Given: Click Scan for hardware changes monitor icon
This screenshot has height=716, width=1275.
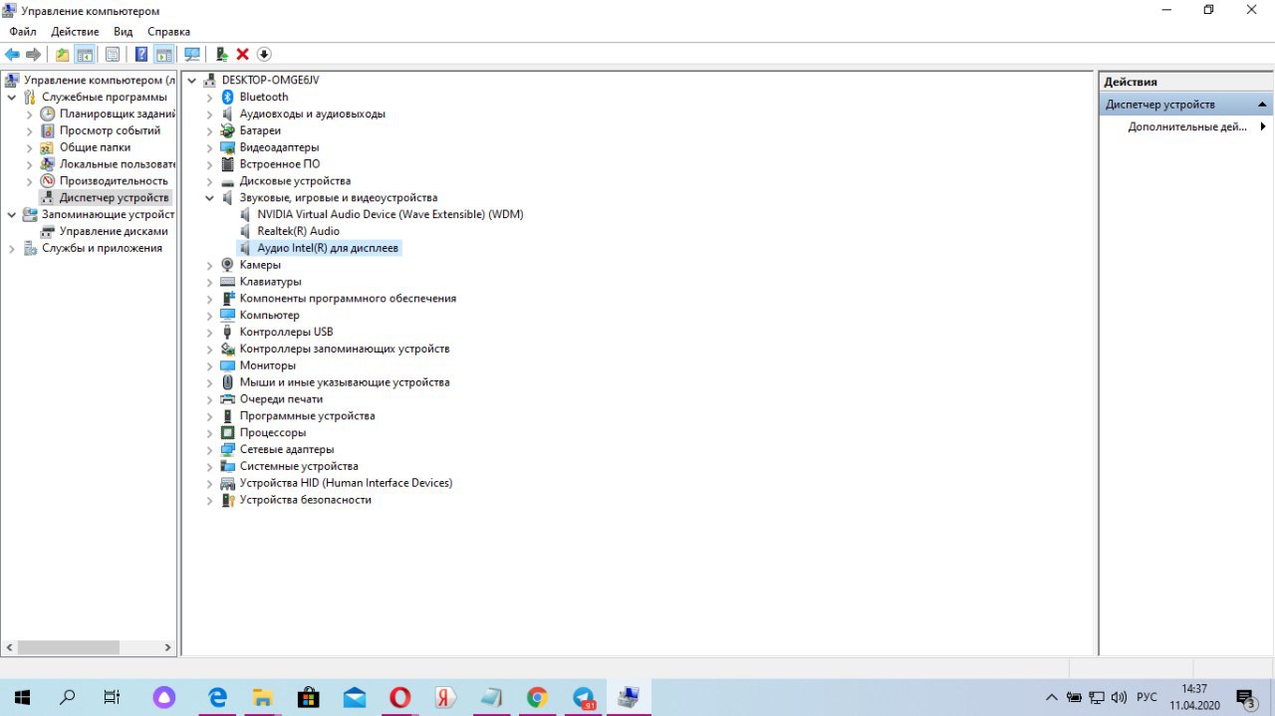Looking at the screenshot, I should coord(192,54).
